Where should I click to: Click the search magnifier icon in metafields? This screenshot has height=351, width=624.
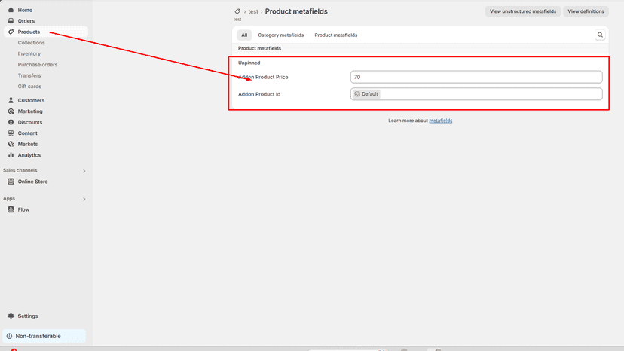[600, 35]
